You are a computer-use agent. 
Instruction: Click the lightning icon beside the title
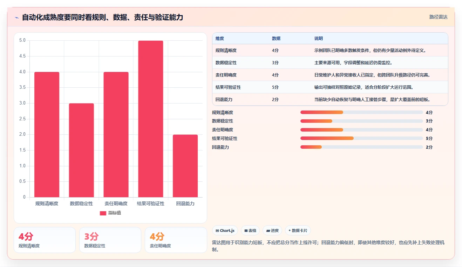click(16, 18)
